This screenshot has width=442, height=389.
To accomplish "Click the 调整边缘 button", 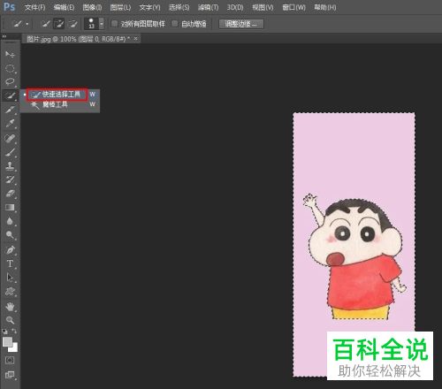I will [x=241, y=24].
